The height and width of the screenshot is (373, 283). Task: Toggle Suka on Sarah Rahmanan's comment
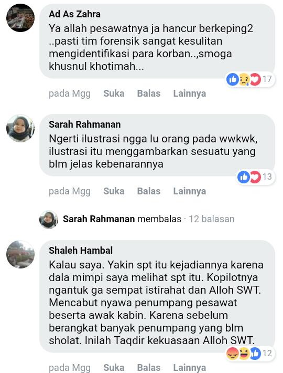(114, 191)
